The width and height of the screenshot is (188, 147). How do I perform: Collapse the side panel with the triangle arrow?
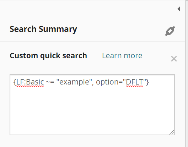179,9
